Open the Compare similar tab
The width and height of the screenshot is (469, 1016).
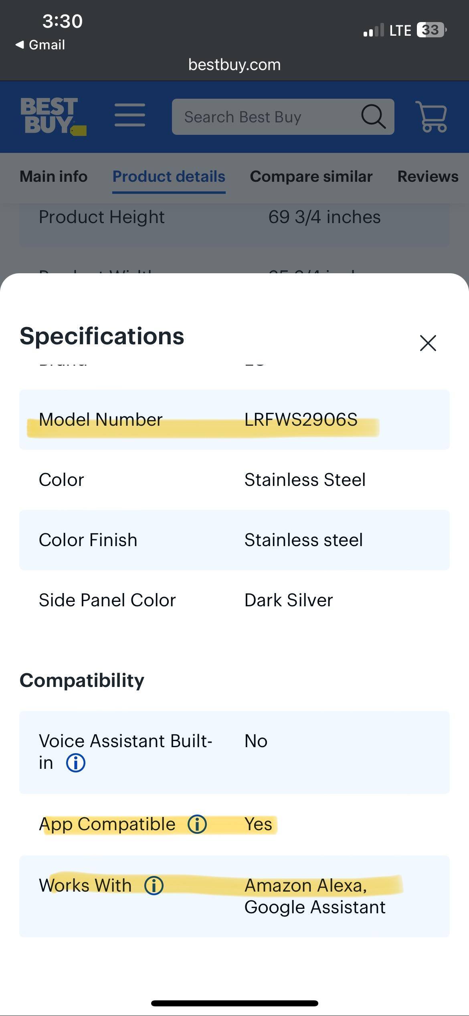(x=311, y=177)
